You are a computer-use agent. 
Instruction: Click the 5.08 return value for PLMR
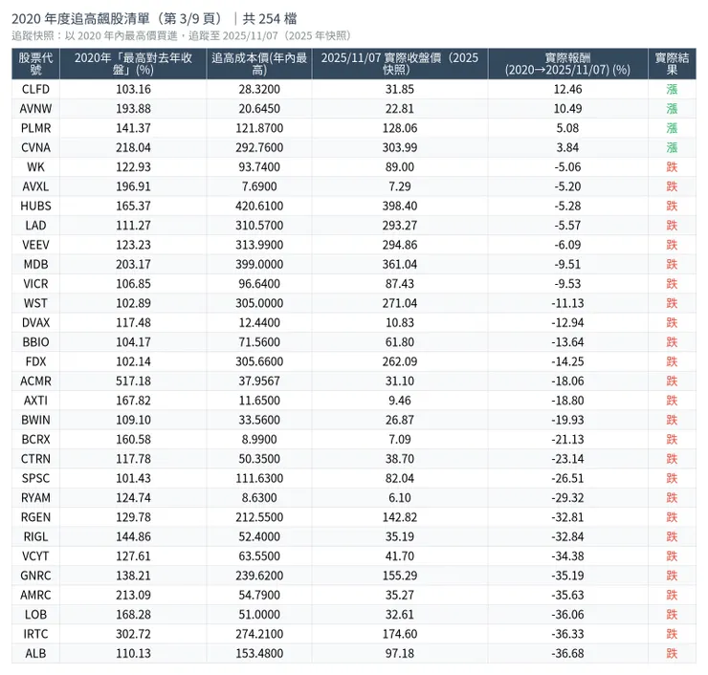click(x=567, y=128)
